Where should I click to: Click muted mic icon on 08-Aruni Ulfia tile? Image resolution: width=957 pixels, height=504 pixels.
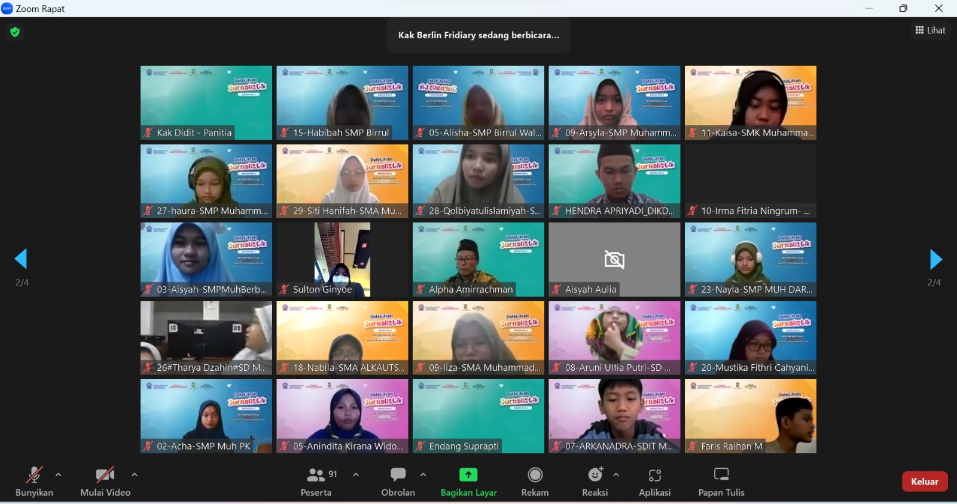[557, 368]
